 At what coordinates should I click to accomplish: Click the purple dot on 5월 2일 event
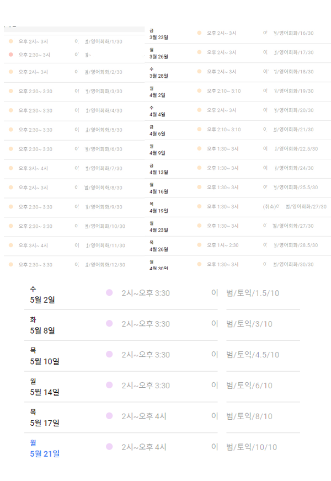109,293
